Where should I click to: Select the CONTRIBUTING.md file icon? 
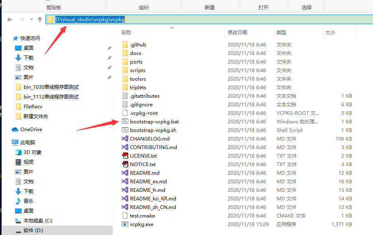(x=125, y=147)
